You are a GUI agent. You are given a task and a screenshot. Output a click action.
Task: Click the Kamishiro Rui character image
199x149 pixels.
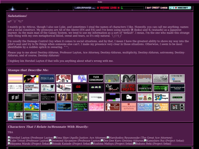pos(164,141)
